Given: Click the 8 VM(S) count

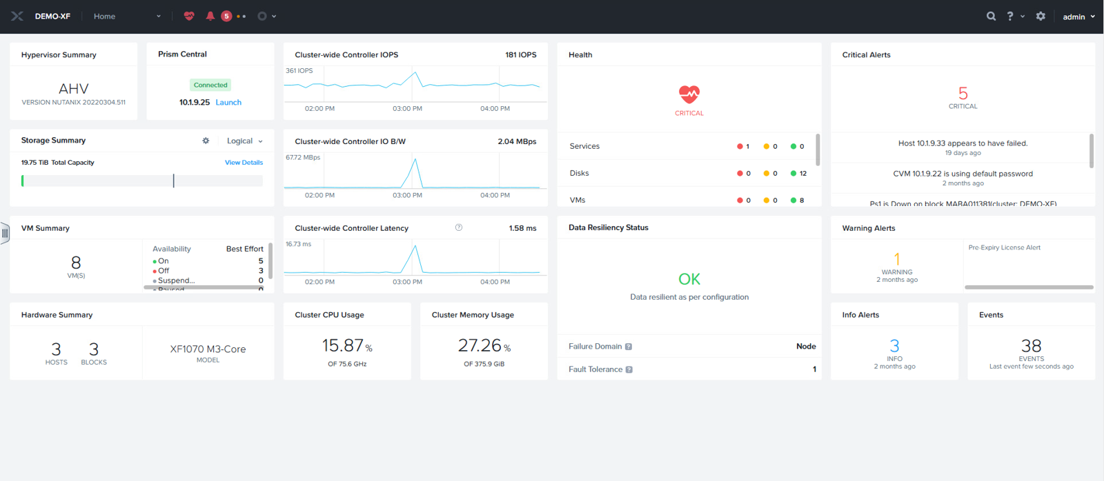Looking at the screenshot, I should click(76, 266).
